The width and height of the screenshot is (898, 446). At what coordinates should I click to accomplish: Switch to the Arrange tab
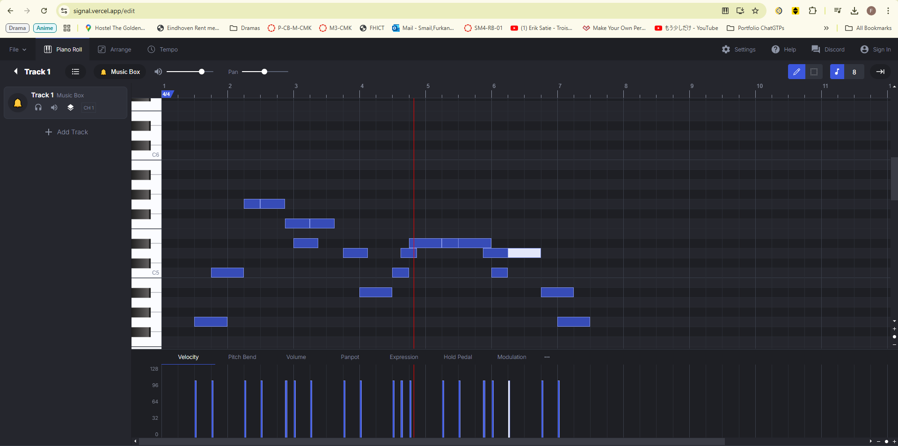(x=115, y=50)
